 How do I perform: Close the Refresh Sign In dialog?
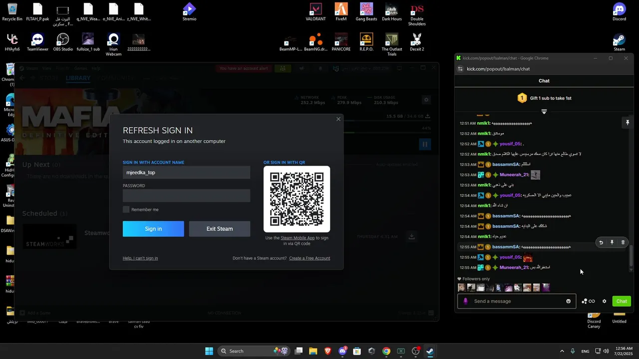coord(338,119)
